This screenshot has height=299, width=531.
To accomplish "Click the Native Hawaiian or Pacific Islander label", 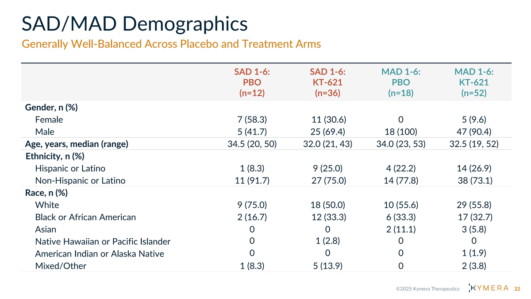I will tap(103, 242).
